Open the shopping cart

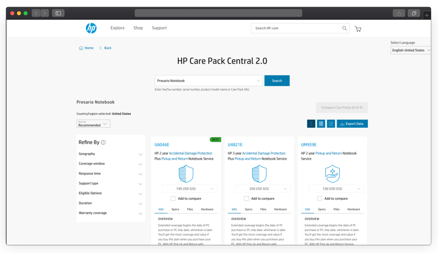(358, 29)
